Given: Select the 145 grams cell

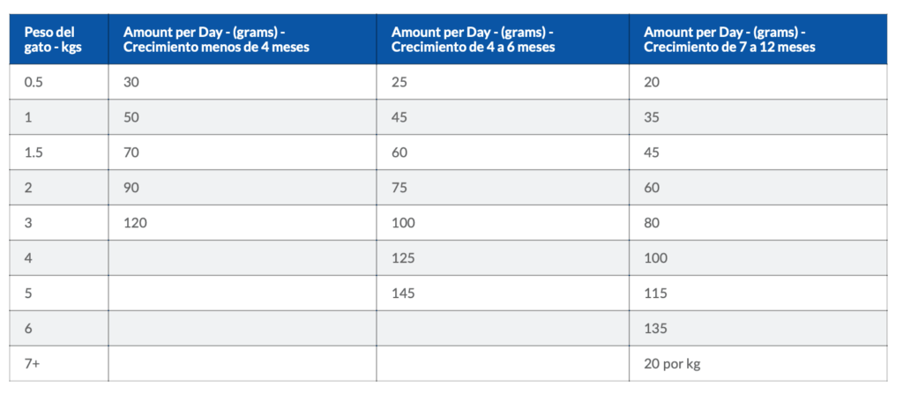Looking at the screenshot, I should point(503,294).
